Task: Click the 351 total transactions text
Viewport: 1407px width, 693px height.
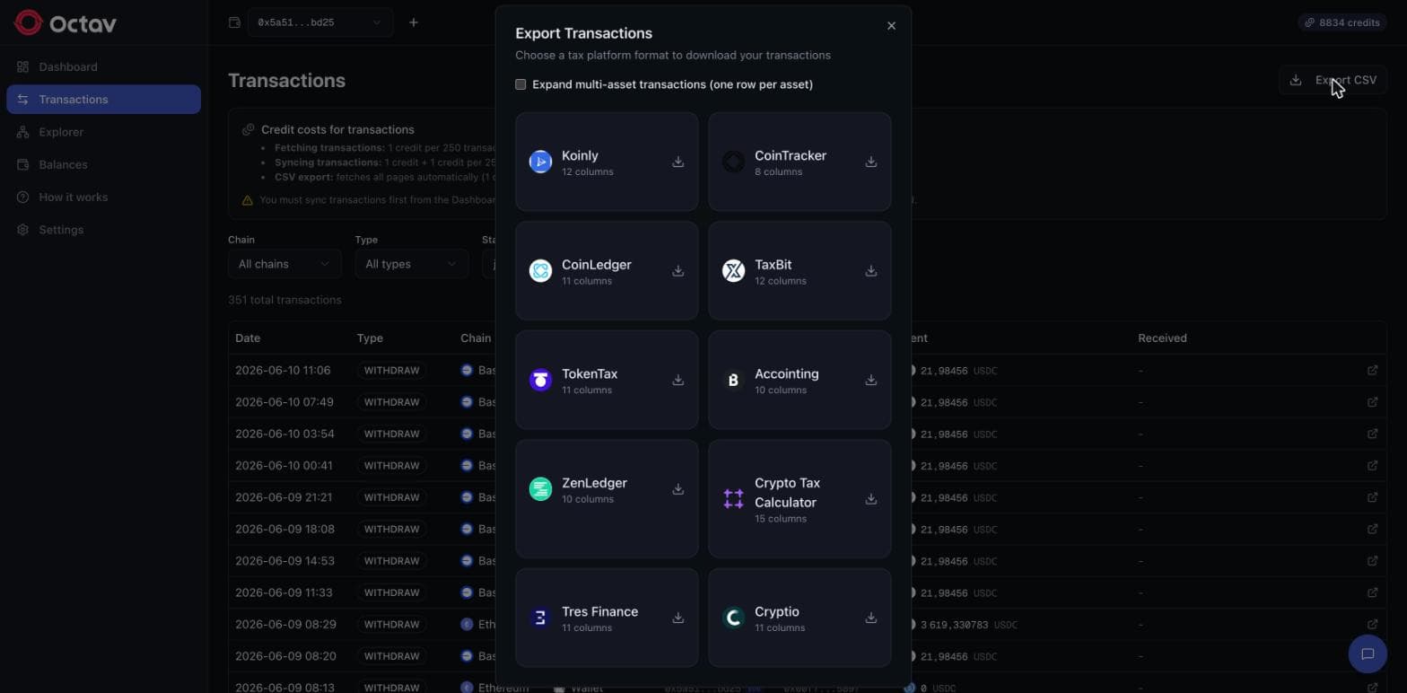Action: click(284, 300)
